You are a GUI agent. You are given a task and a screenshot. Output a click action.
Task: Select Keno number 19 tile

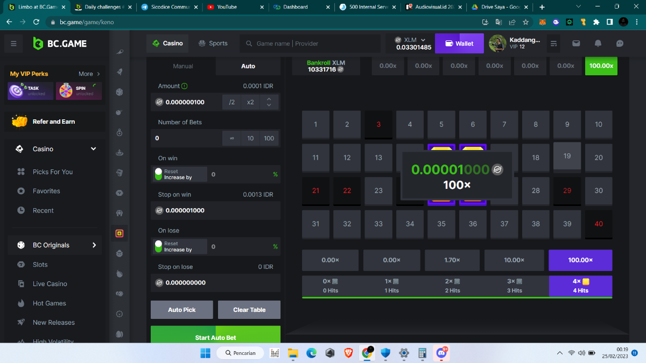pyautogui.click(x=567, y=156)
